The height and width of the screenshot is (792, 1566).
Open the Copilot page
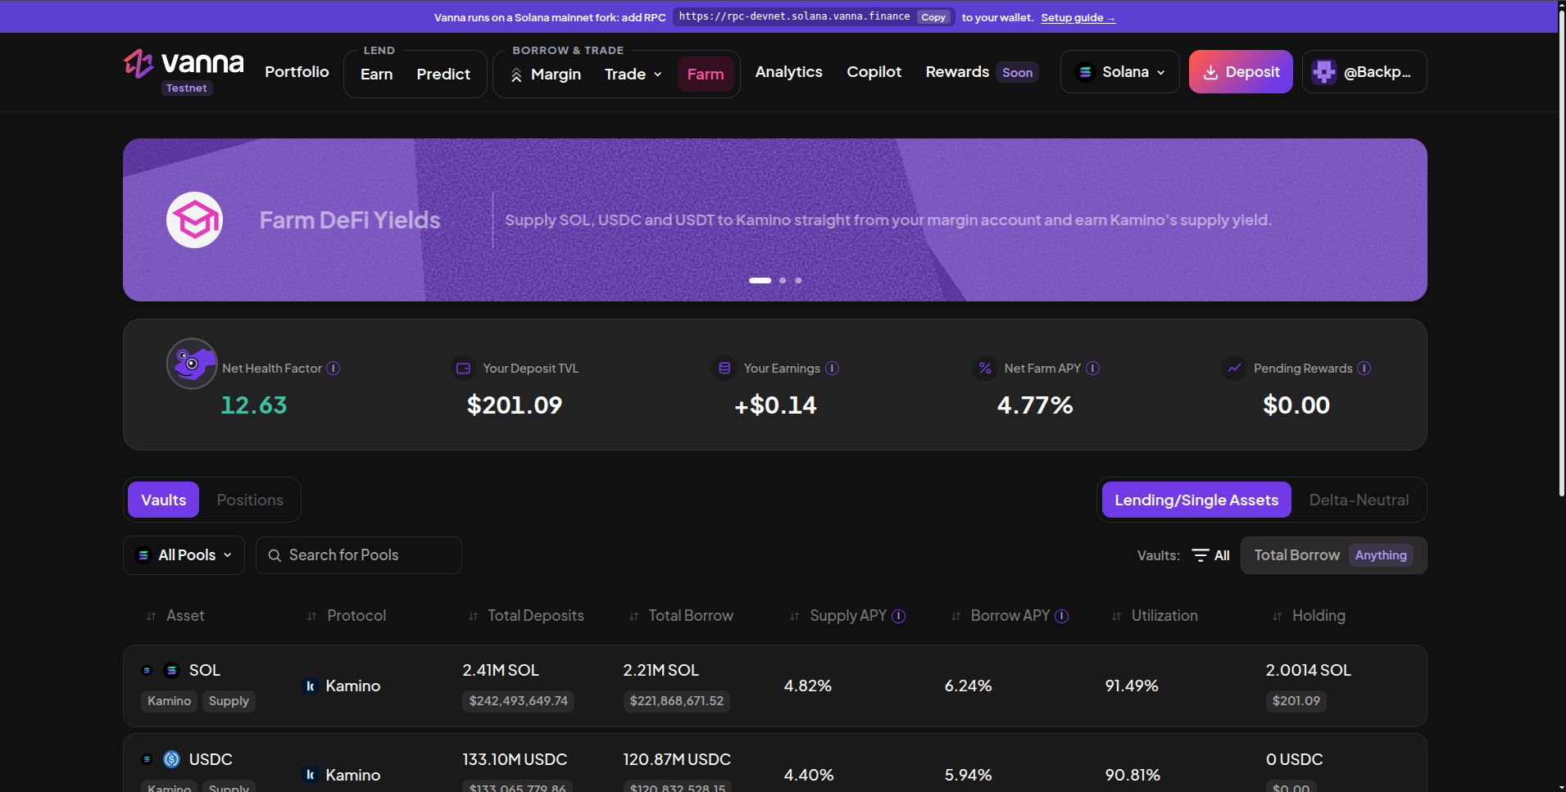tap(874, 72)
